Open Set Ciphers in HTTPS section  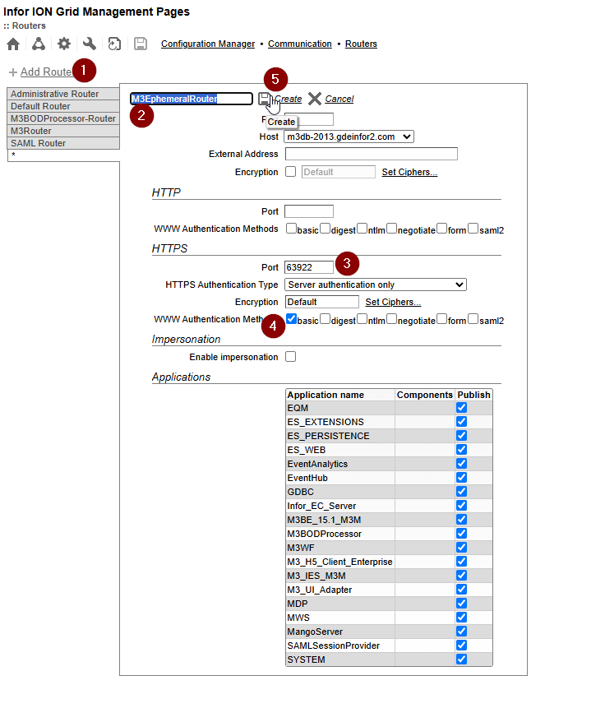[x=393, y=302]
